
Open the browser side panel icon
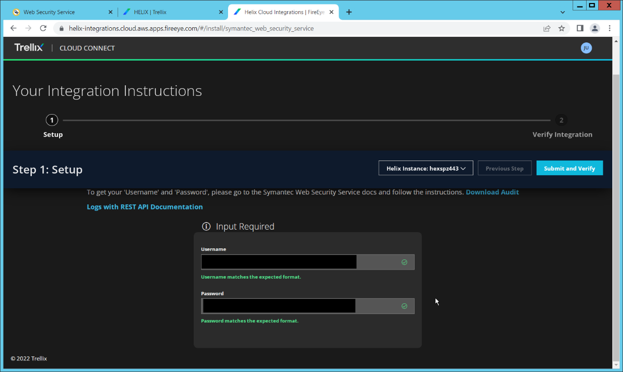pyautogui.click(x=580, y=28)
